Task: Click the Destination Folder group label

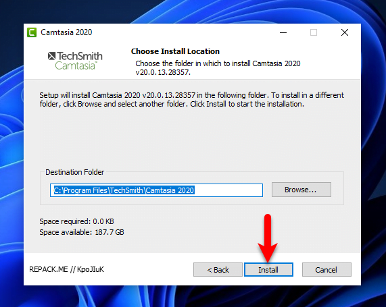Action: (74, 172)
